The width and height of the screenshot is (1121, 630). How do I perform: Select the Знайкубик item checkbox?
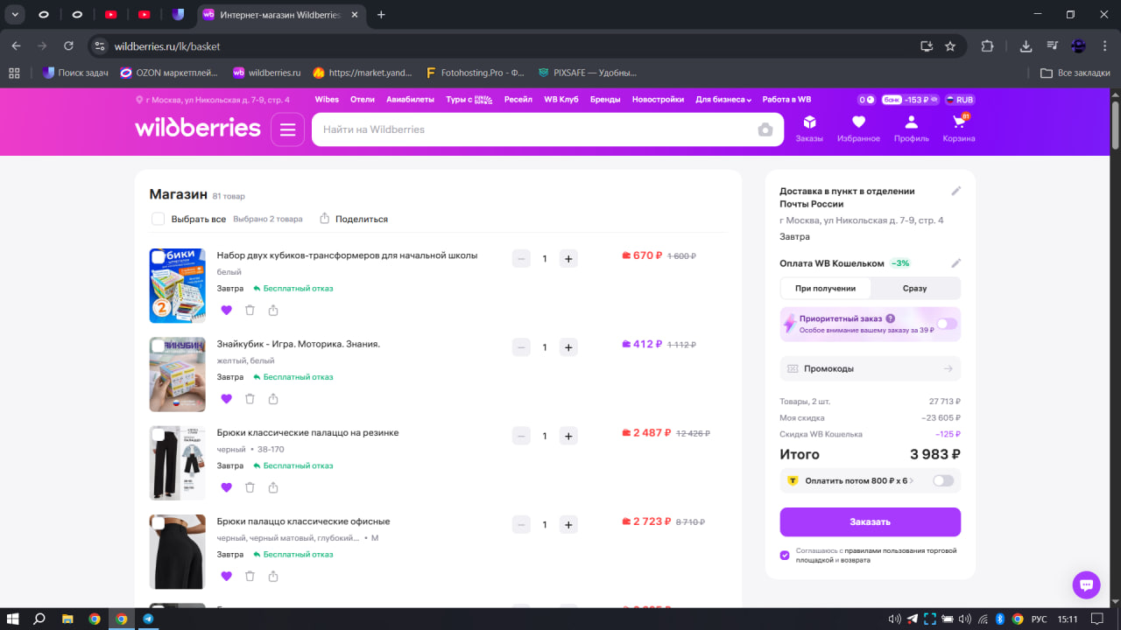point(158,346)
